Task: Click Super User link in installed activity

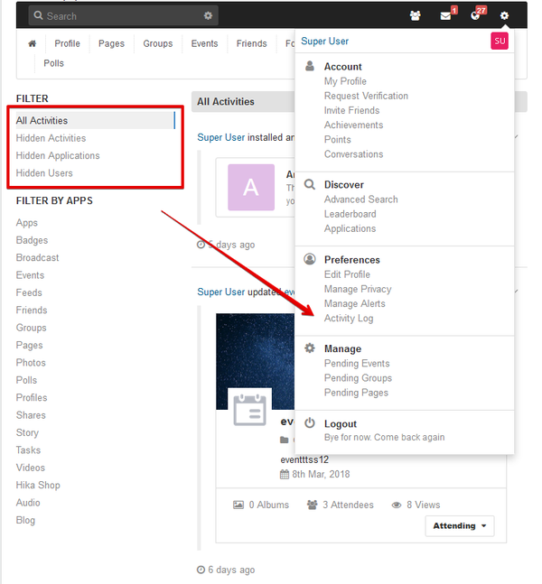Action: click(x=220, y=137)
